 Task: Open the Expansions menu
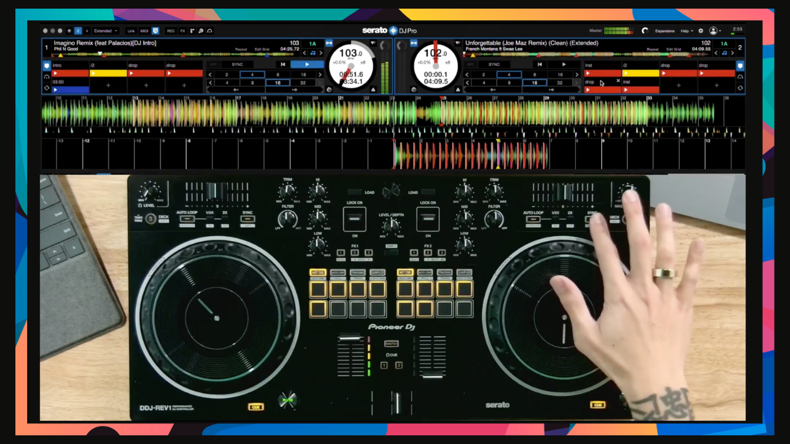(665, 31)
